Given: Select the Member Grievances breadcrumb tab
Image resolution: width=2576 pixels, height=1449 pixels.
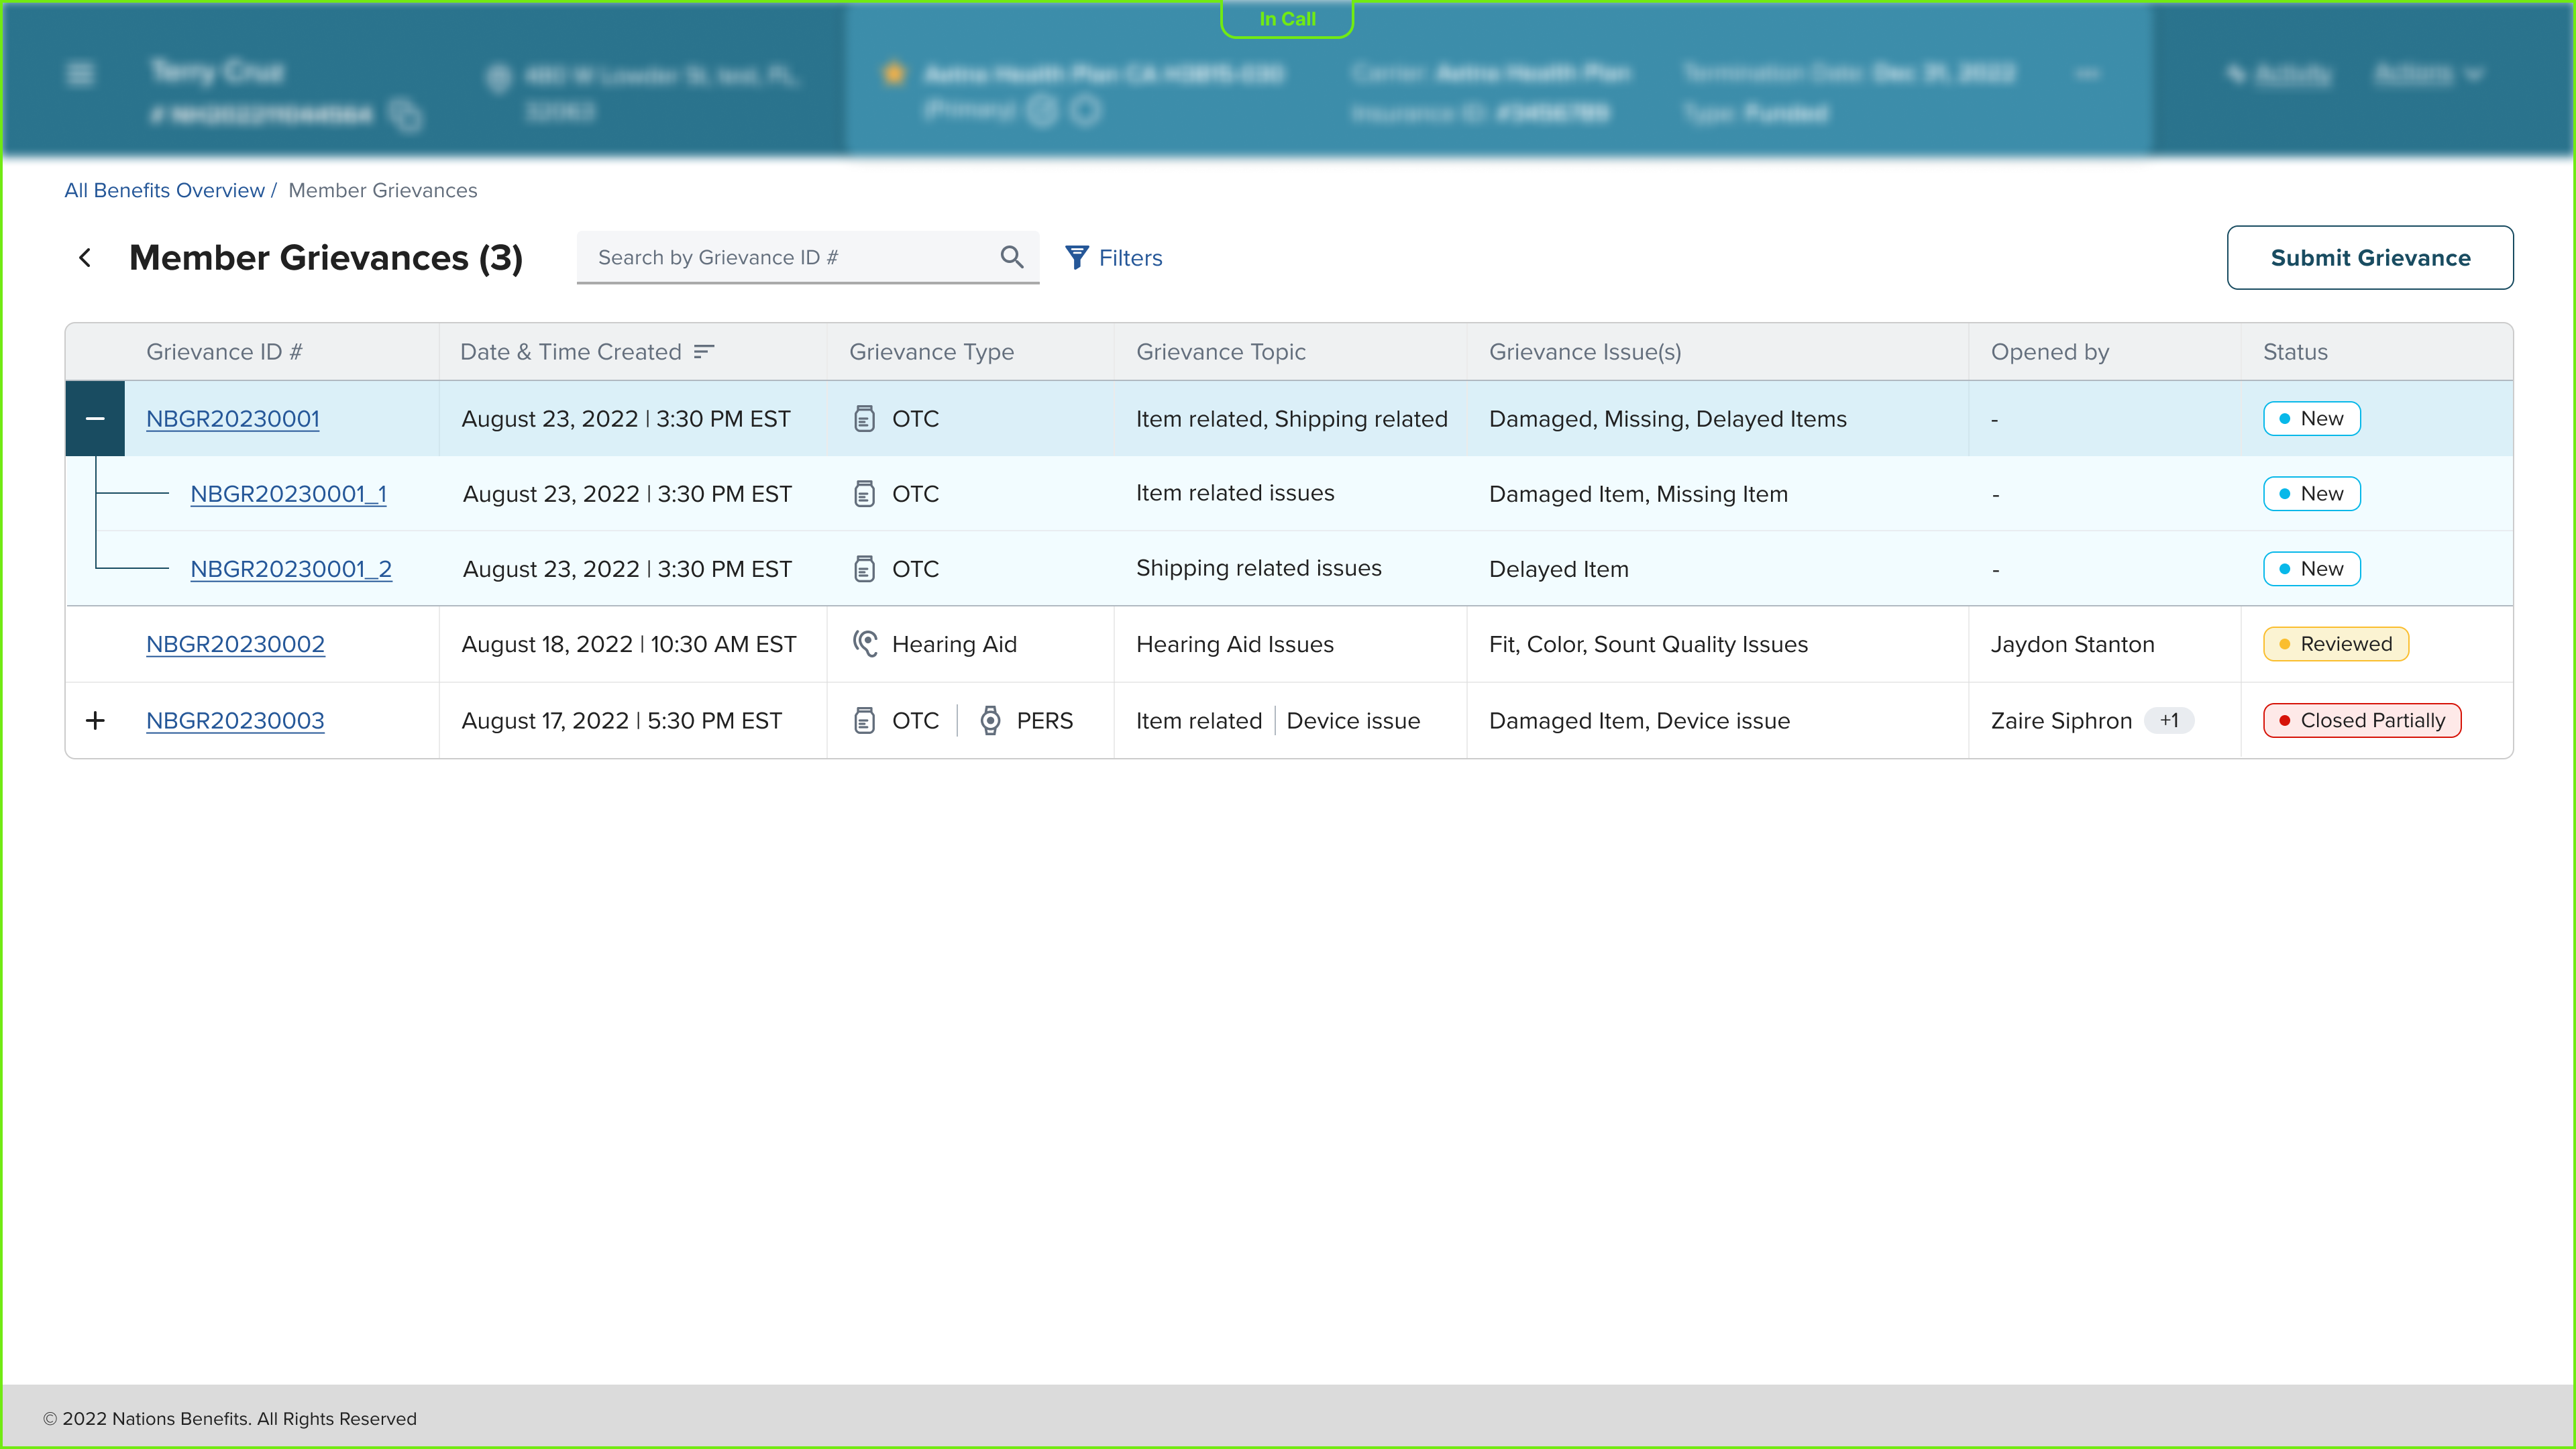Looking at the screenshot, I should [382, 189].
